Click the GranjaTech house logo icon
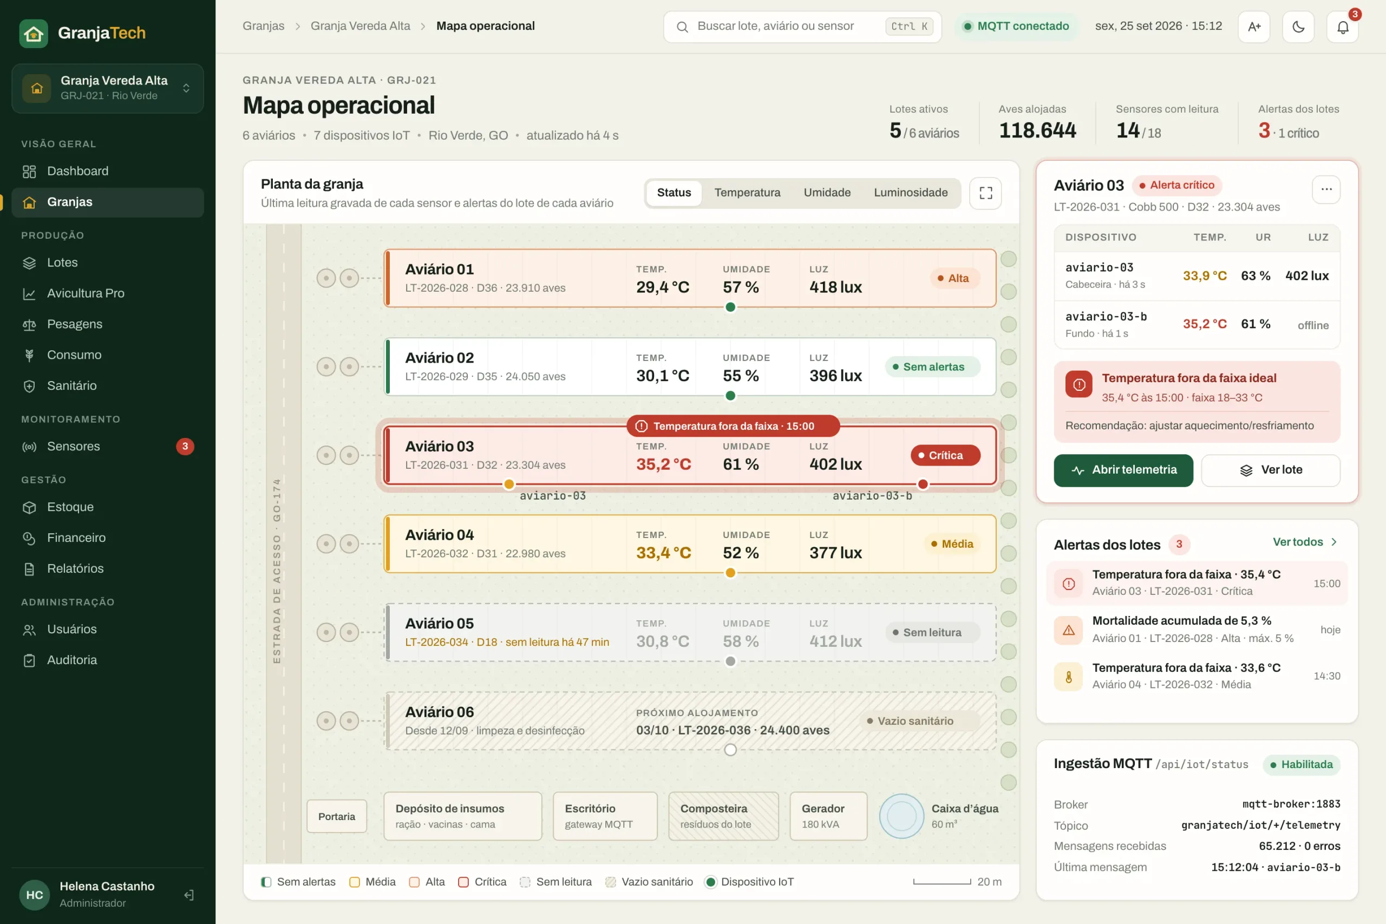 [34, 33]
